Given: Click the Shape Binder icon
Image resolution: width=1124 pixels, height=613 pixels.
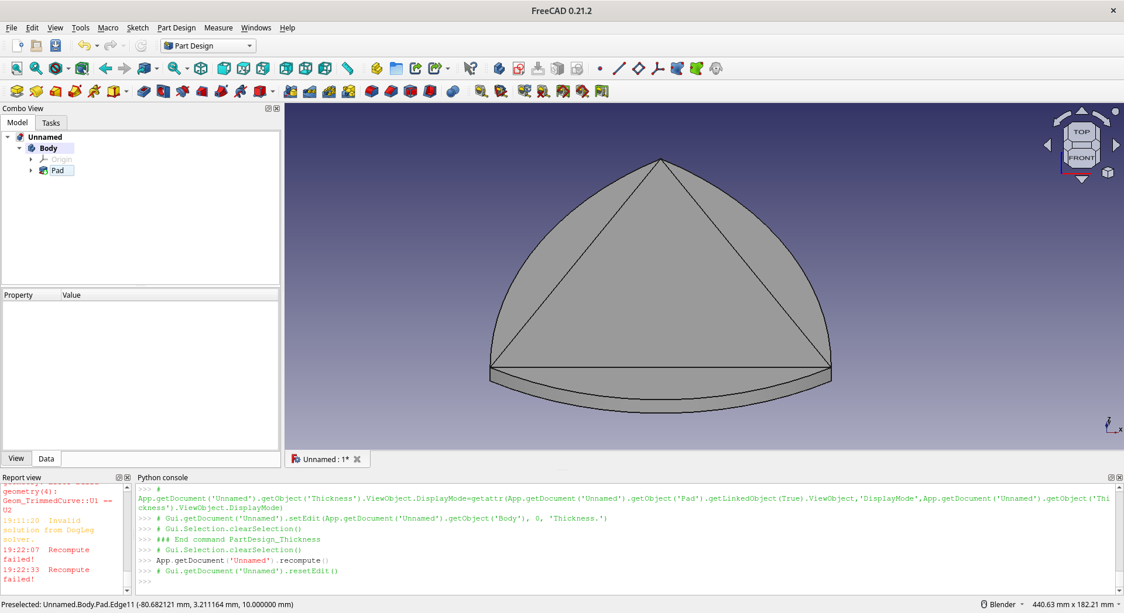Looking at the screenshot, I should point(677,68).
